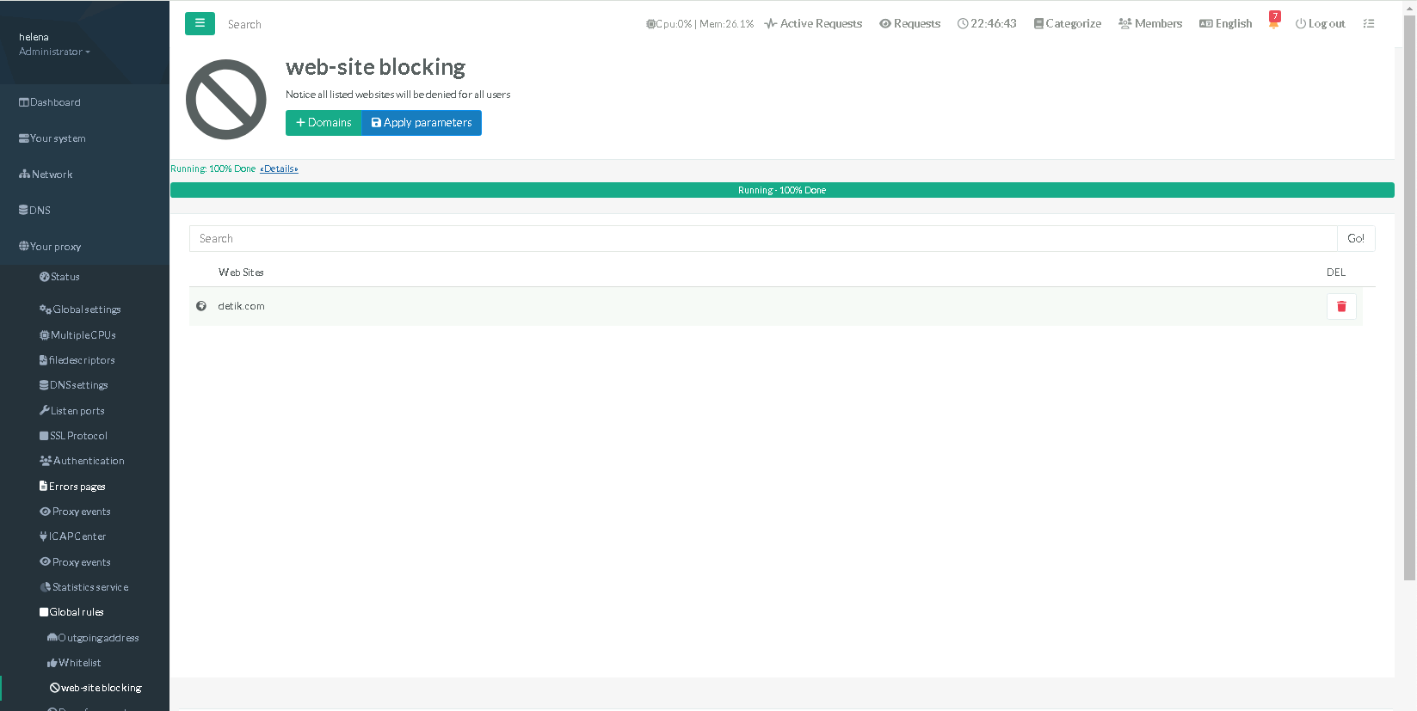1417x711 pixels.
Task: Open the Requests eye item
Action: click(x=909, y=24)
